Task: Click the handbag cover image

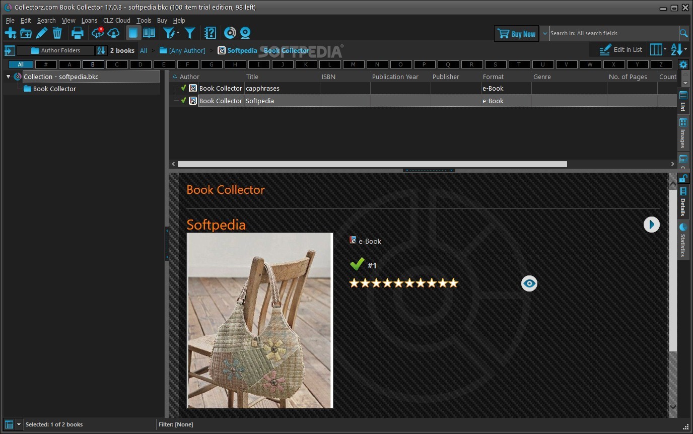Action: (x=260, y=321)
